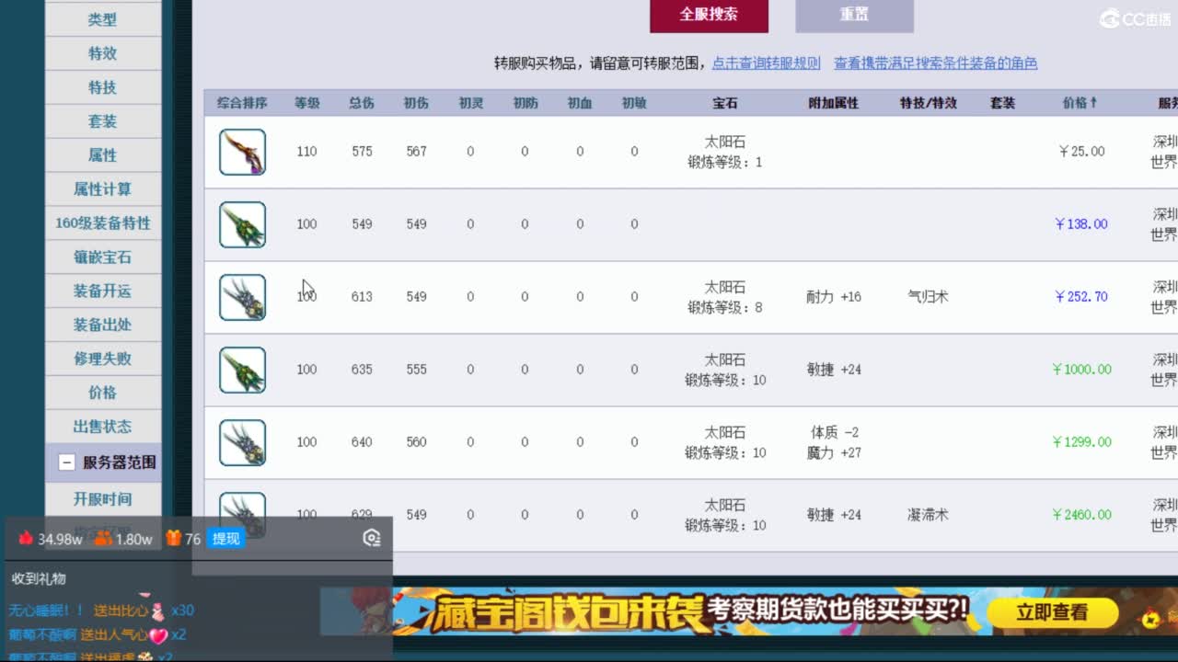The width and height of the screenshot is (1178, 662).
Task: Click the gift box icon showing 76
Action: [173, 540]
